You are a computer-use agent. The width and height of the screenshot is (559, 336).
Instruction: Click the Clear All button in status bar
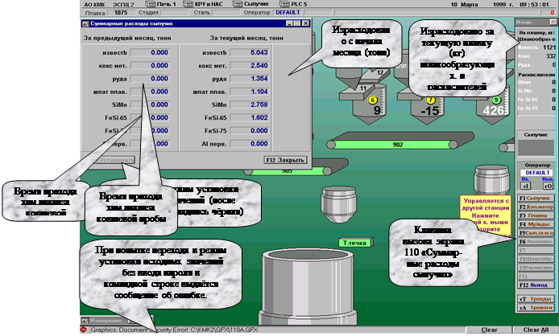[x=536, y=330]
